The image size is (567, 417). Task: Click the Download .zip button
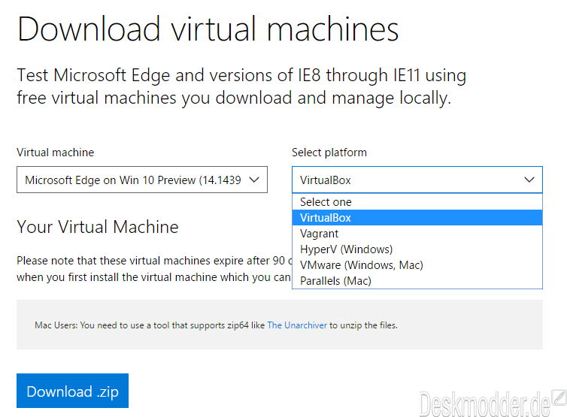click(x=72, y=391)
